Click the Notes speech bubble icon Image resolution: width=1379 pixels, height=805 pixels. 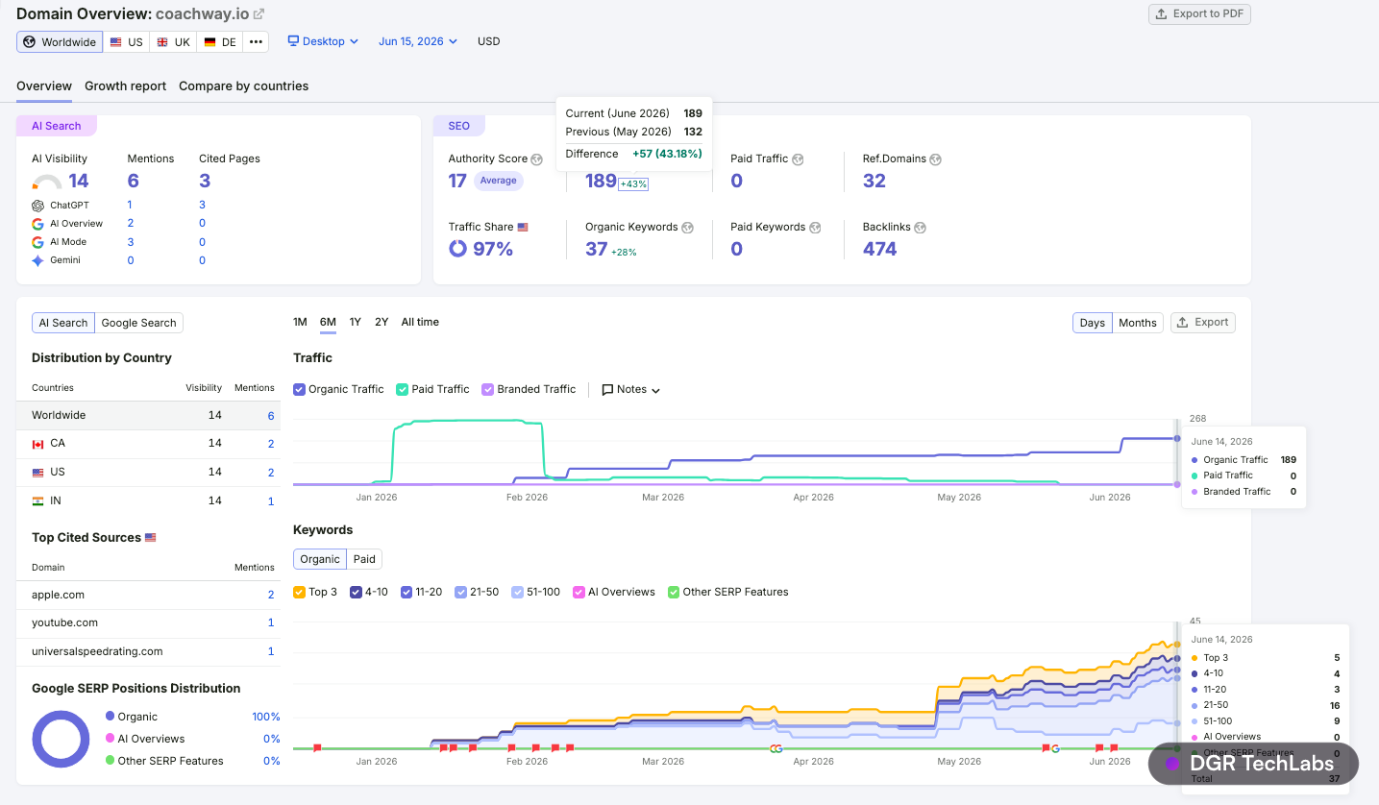pos(607,390)
